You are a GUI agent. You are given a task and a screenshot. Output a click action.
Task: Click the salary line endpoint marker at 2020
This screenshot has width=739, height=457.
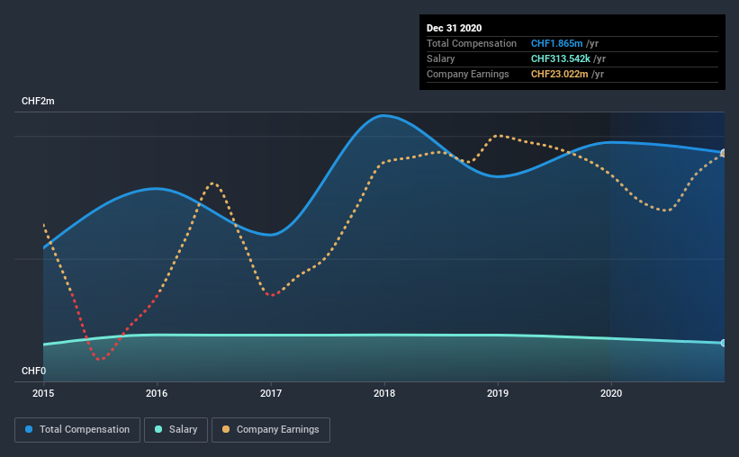click(x=723, y=343)
